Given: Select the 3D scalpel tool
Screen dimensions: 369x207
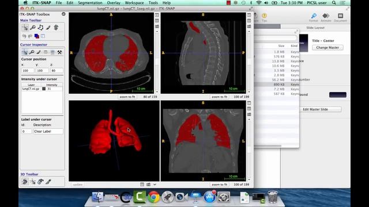Looking at the screenshot, I should point(48,182).
